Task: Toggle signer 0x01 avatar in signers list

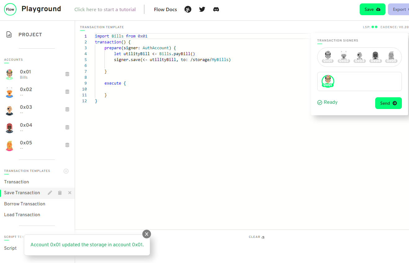Action: click(328, 57)
